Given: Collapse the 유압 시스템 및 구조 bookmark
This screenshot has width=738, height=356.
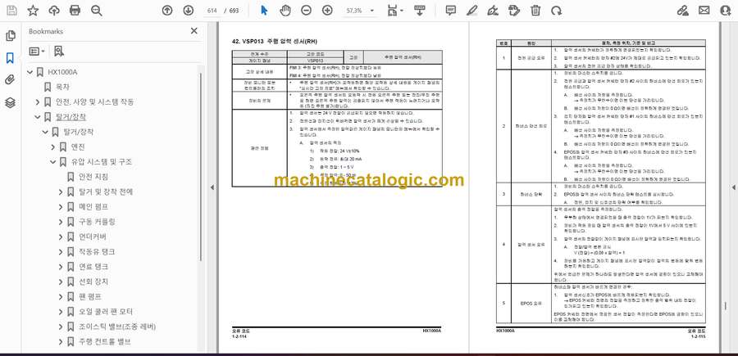Looking at the screenshot, I should (x=52, y=162).
